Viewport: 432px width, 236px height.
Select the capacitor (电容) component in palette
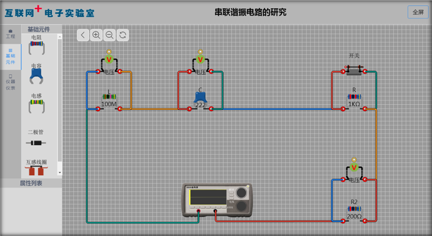(36, 75)
